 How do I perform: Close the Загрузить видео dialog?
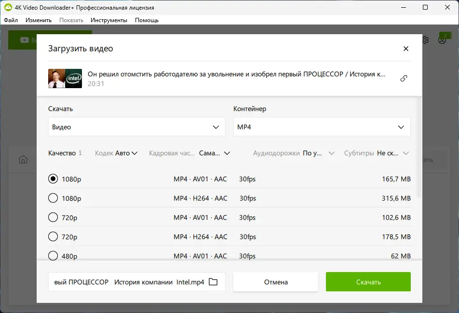[x=406, y=49]
